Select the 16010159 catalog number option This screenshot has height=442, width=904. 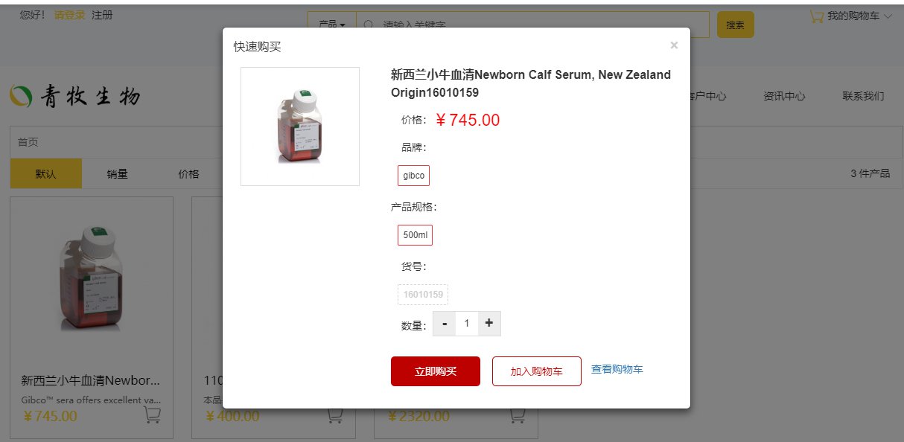pos(423,295)
